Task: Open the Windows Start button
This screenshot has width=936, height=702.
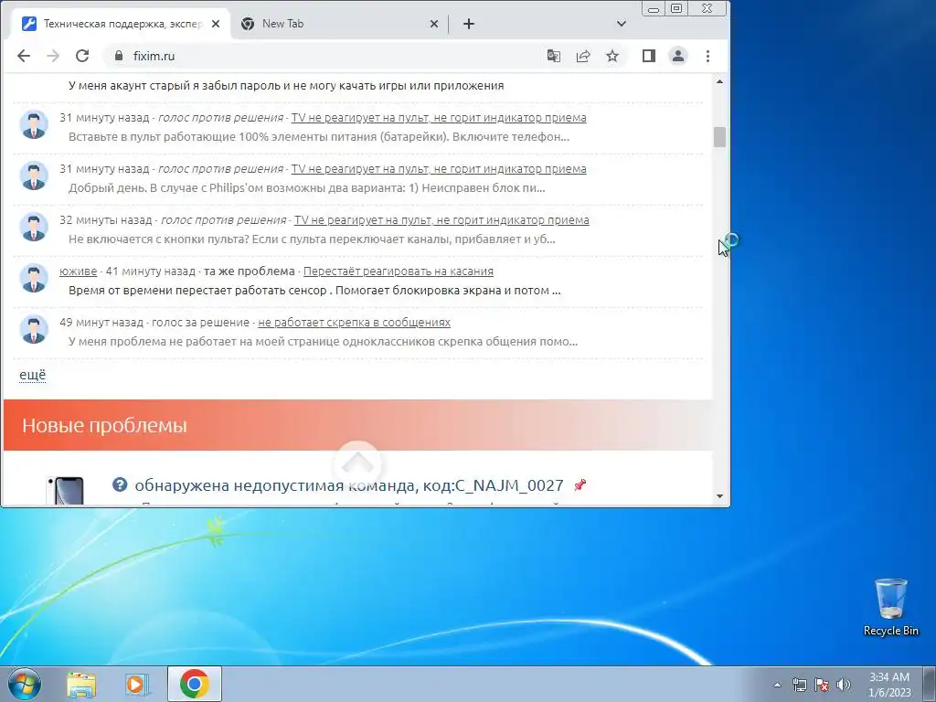Action: 24,684
